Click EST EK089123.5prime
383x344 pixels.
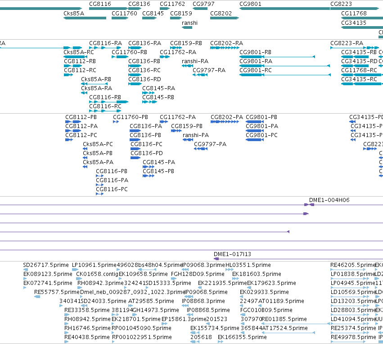click(48, 274)
